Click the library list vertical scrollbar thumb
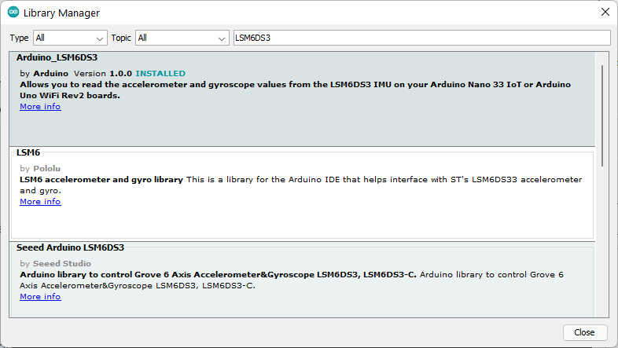This screenshot has width=618, height=348. point(602,115)
